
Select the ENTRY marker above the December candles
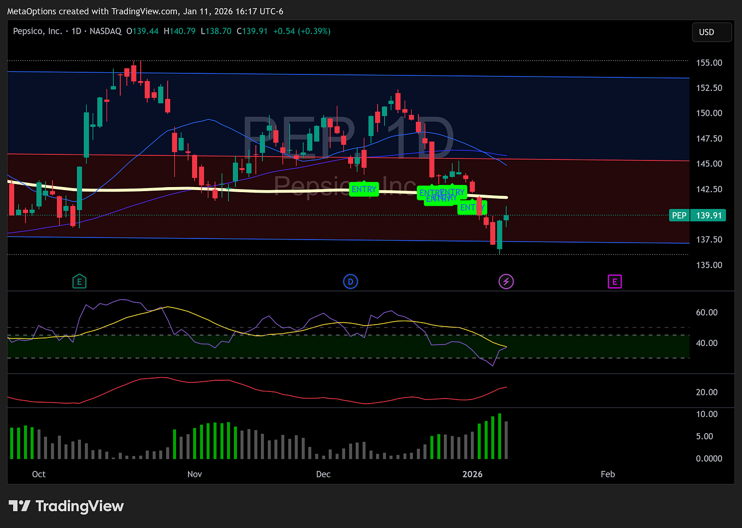[x=364, y=189]
